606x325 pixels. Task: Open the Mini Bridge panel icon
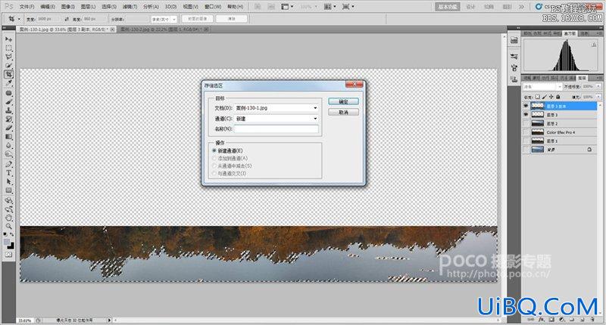point(514,40)
